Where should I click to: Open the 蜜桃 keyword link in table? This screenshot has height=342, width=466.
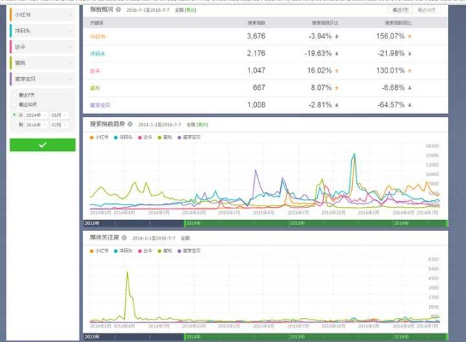click(95, 88)
